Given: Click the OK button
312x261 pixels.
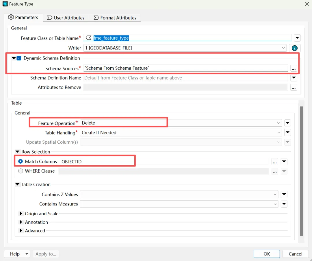Looking at the screenshot, I should click(x=267, y=254).
